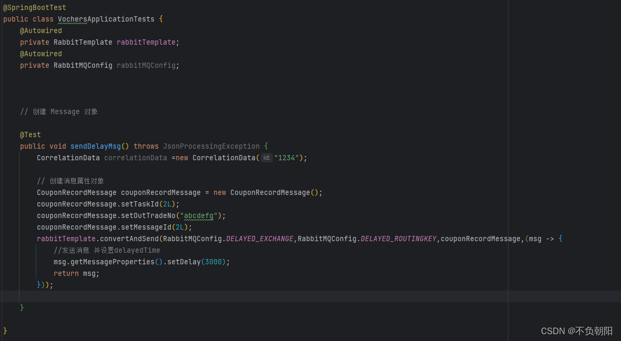Click the comment "// 创建消息属性对象"

[70, 181]
